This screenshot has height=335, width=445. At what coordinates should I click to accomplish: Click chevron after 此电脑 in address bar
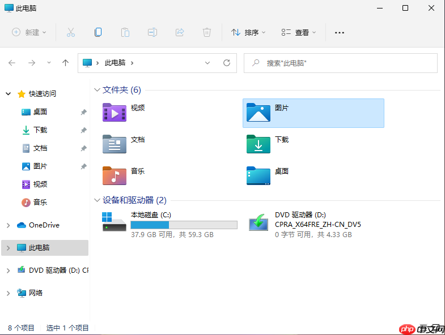[132, 63]
